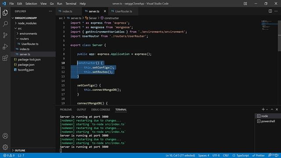
Task: Open the Edit menu
Action: point(19,4)
